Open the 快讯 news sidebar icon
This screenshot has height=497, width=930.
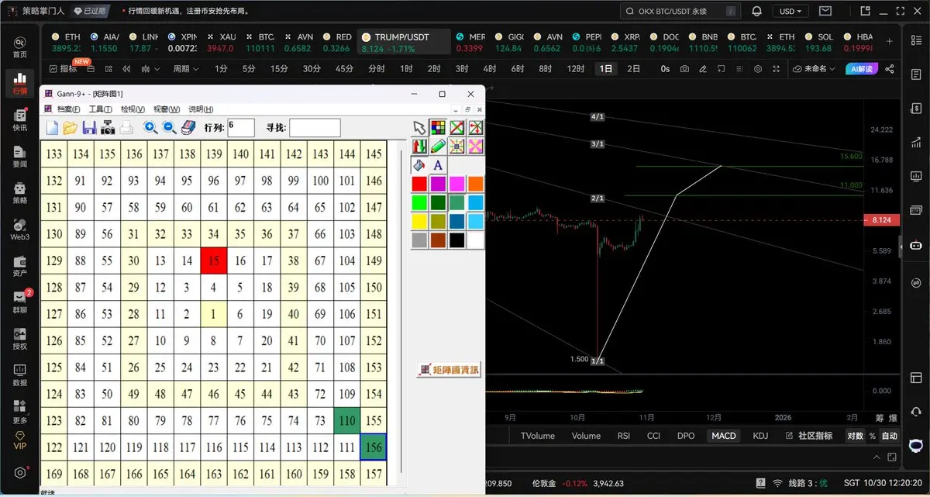click(20, 120)
